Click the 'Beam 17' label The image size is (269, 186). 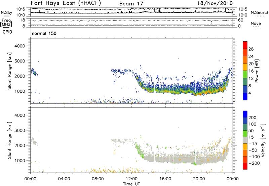pyautogui.click(x=131, y=4)
